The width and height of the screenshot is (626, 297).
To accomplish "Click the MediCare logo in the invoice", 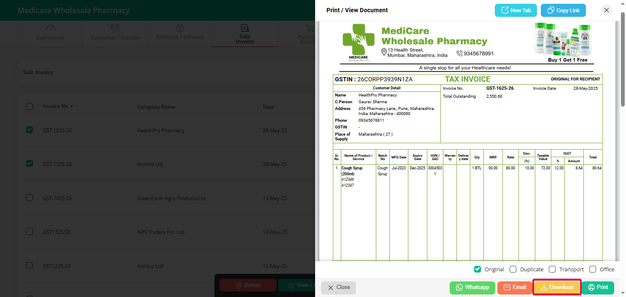I will [358, 42].
